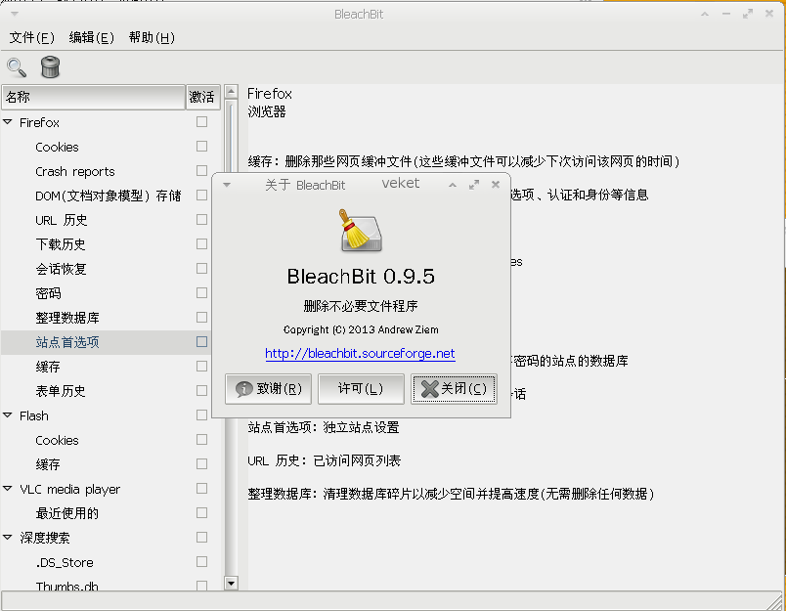
Task: Click the tree scrollbar up arrow
Action: pos(231,91)
